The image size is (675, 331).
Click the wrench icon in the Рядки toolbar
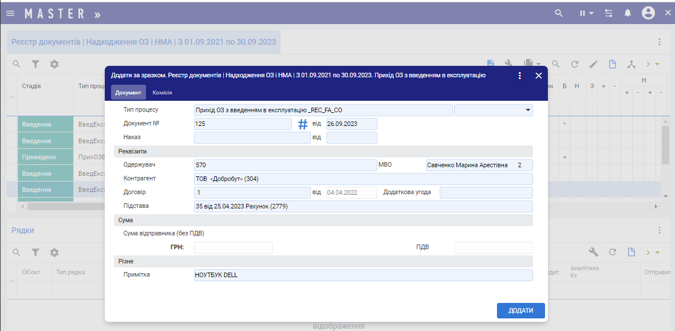[x=594, y=252]
